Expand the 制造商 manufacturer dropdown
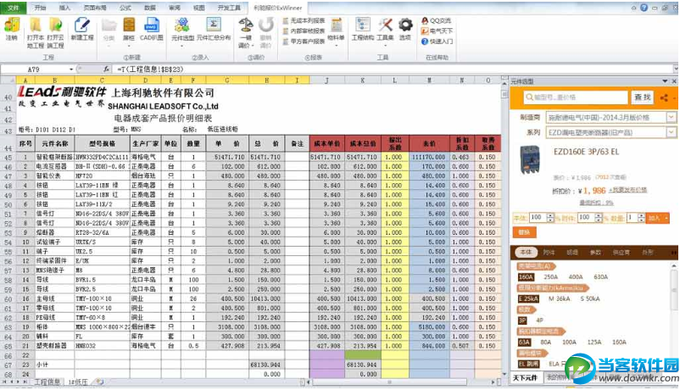This screenshot has width=680, height=390. pos(672,117)
